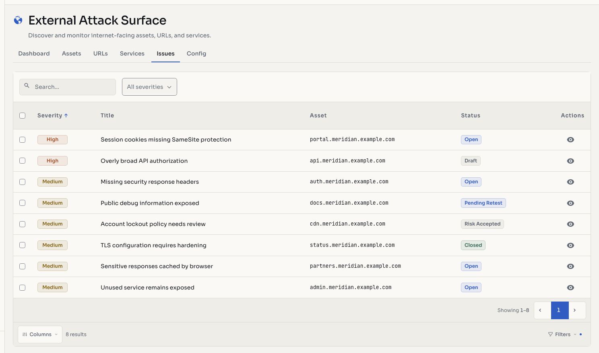The height and width of the screenshot is (353, 599).
Task: Select the Issues tab
Action: tap(166, 53)
